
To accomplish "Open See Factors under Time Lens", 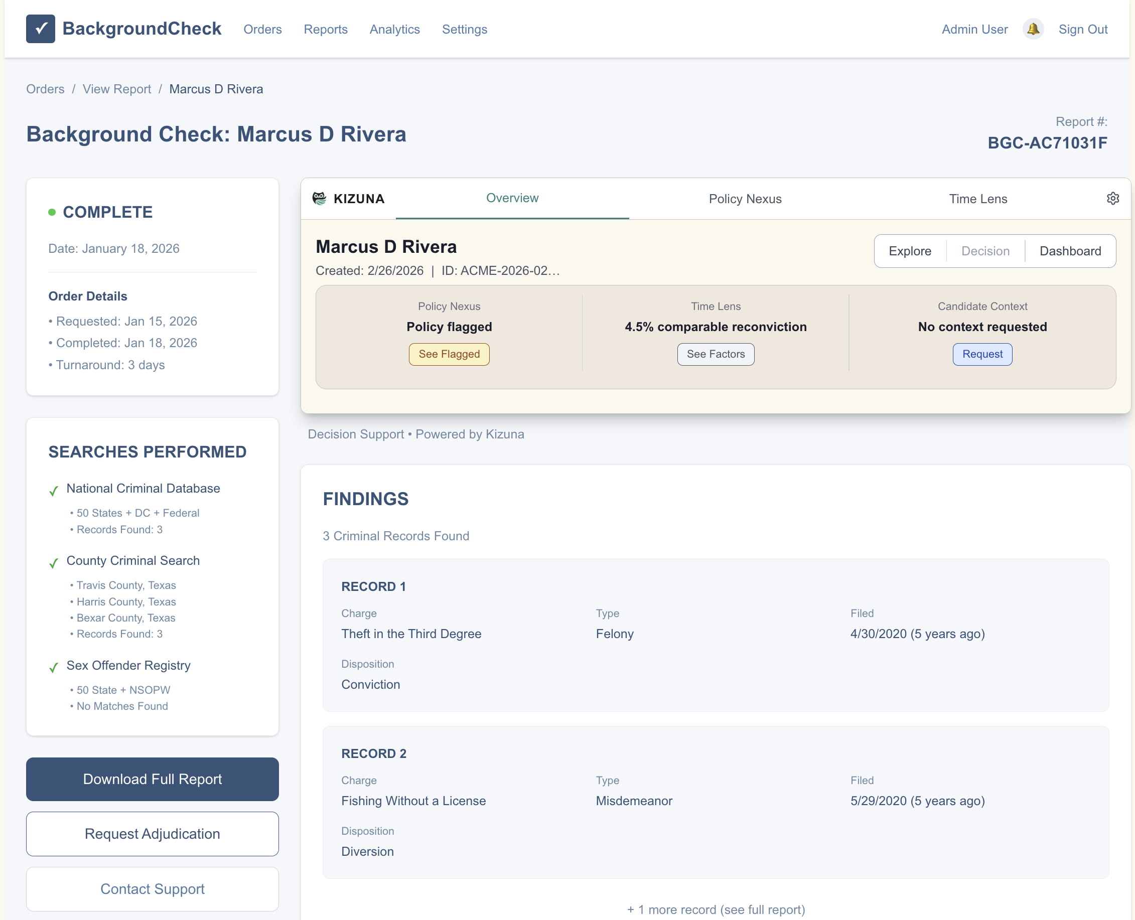I will coord(715,354).
